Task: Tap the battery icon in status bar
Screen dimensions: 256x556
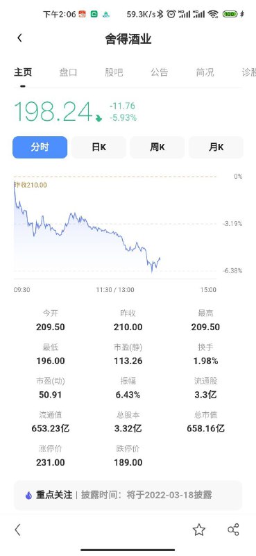Action: coord(230,14)
